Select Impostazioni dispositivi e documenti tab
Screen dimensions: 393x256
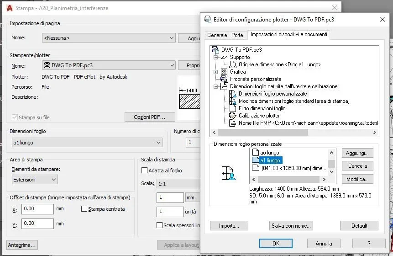[x=289, y=34]
